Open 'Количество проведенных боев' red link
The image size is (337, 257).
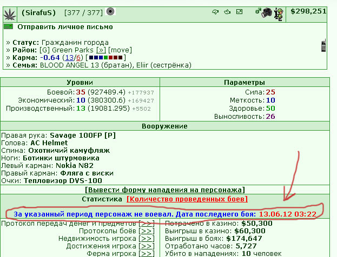point(187,199)
